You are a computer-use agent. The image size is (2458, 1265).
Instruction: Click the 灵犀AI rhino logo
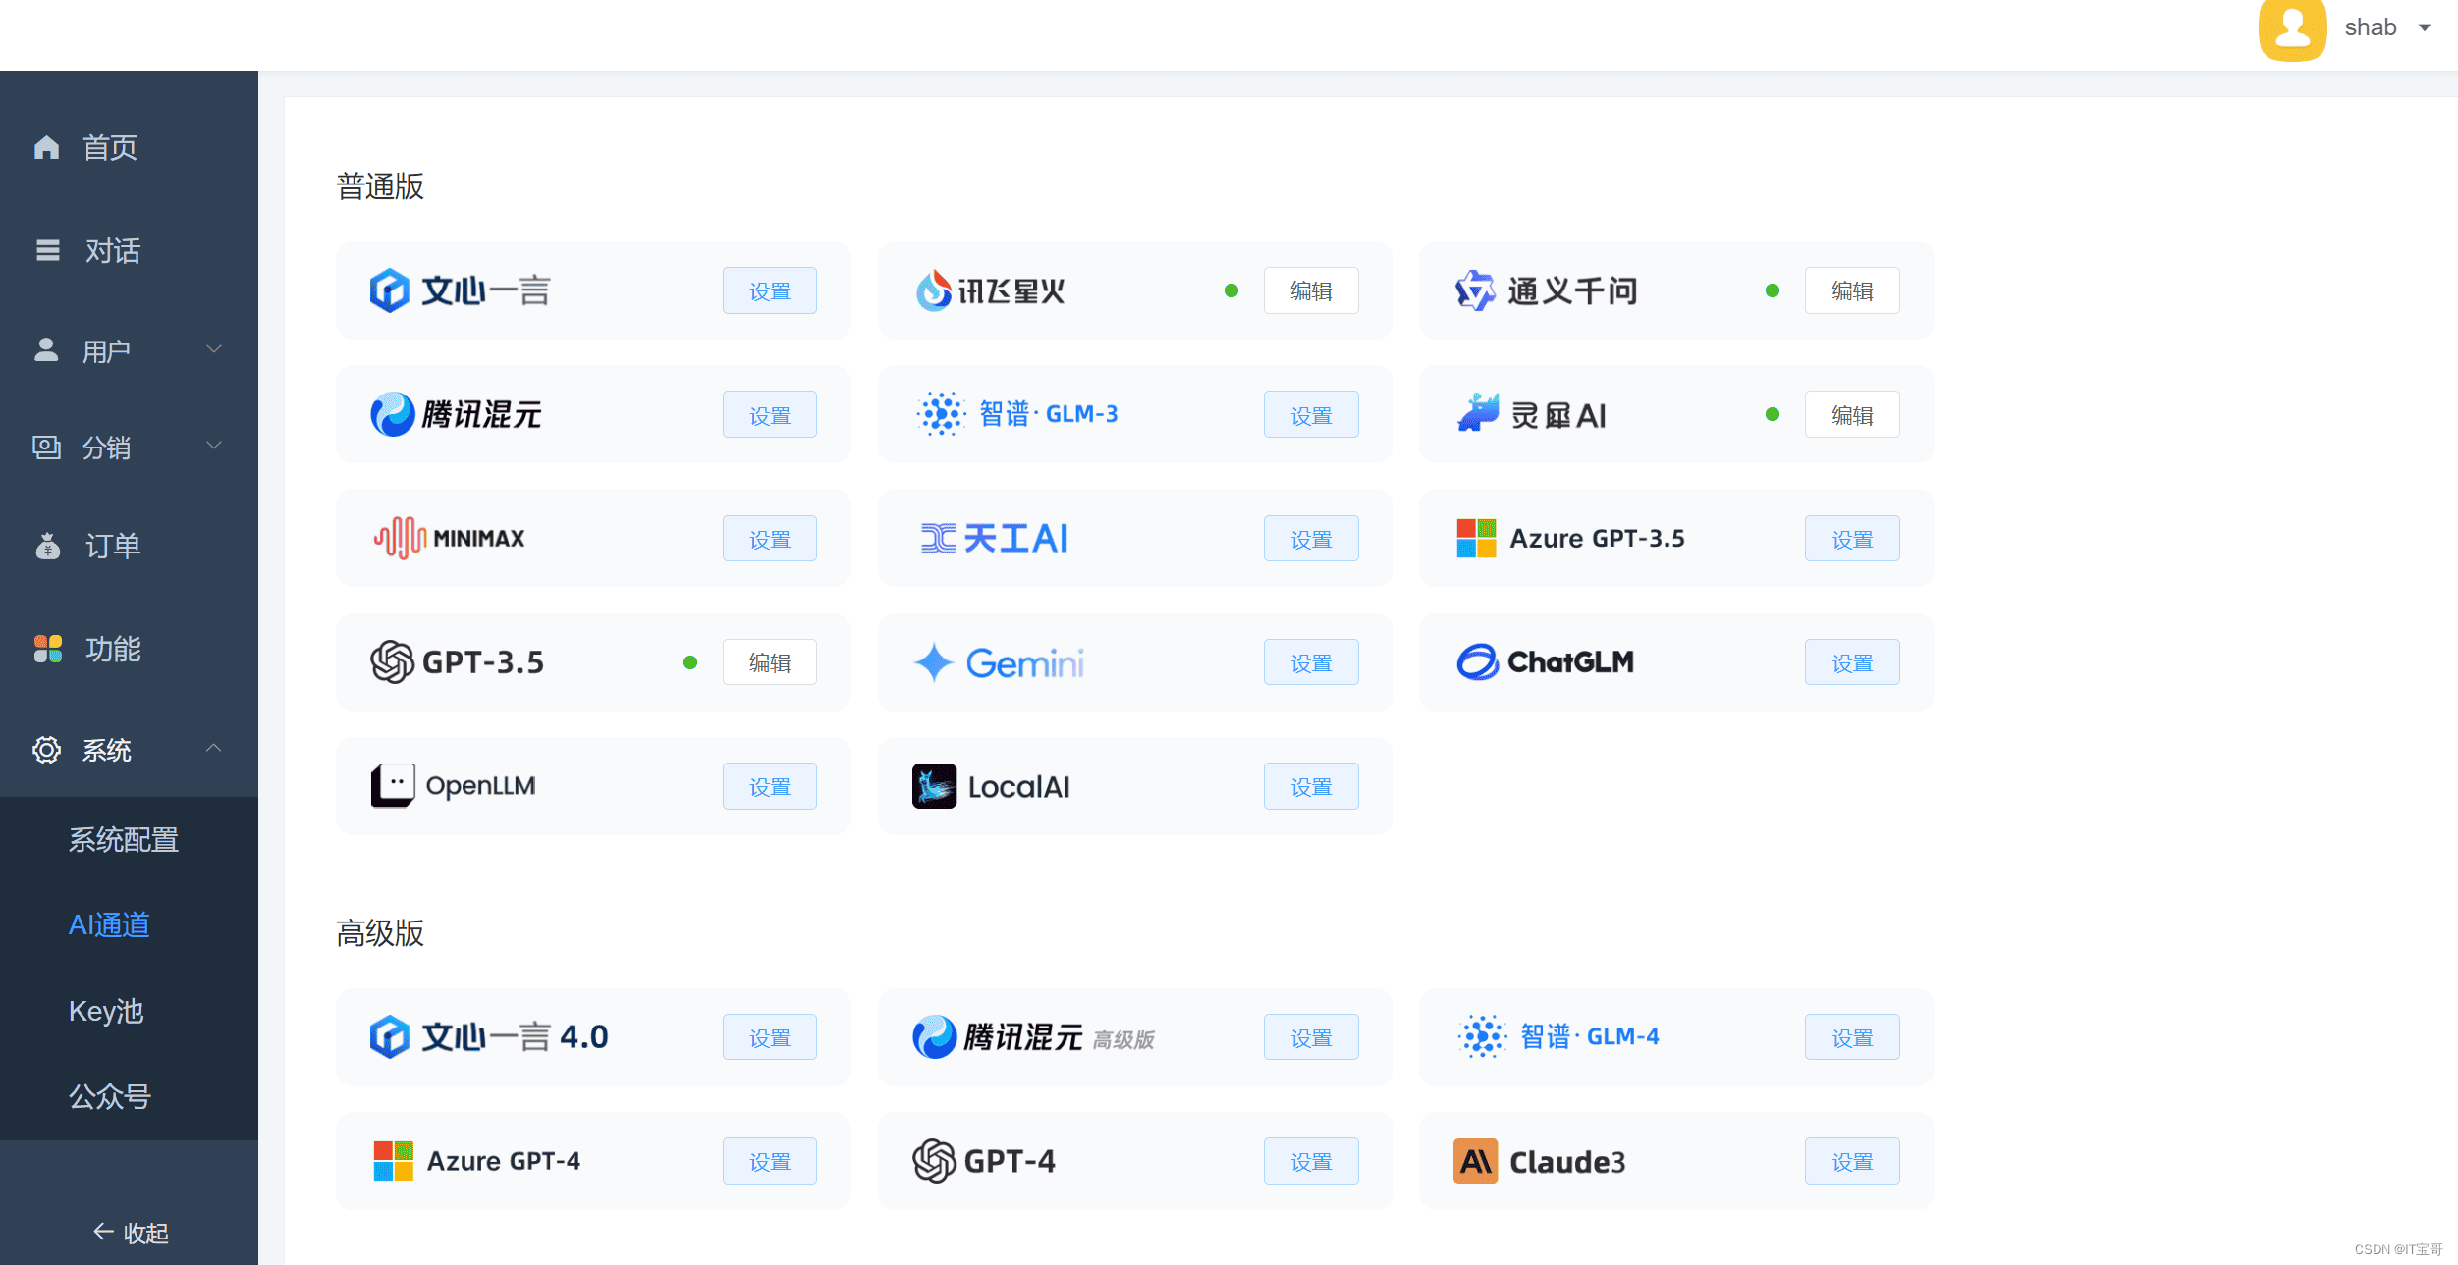click(x=1477, y=413)
